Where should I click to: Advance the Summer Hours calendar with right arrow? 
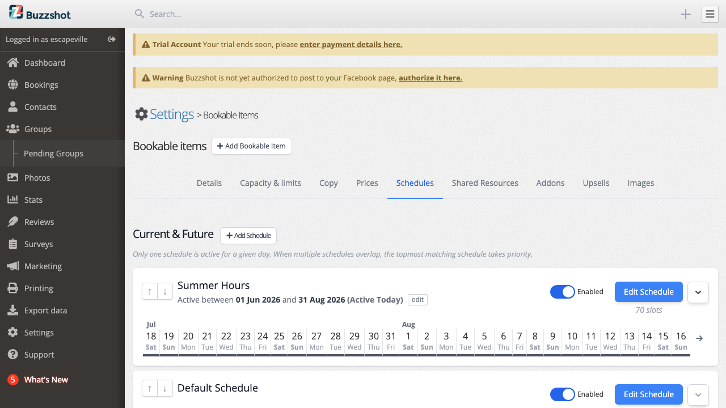[x=699, y=338]
